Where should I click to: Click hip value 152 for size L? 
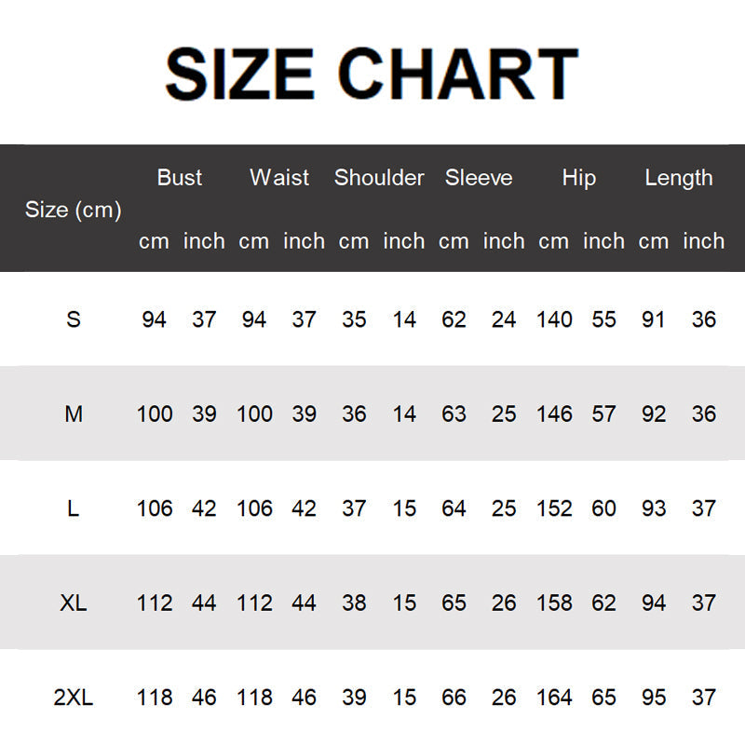[554, 508]
